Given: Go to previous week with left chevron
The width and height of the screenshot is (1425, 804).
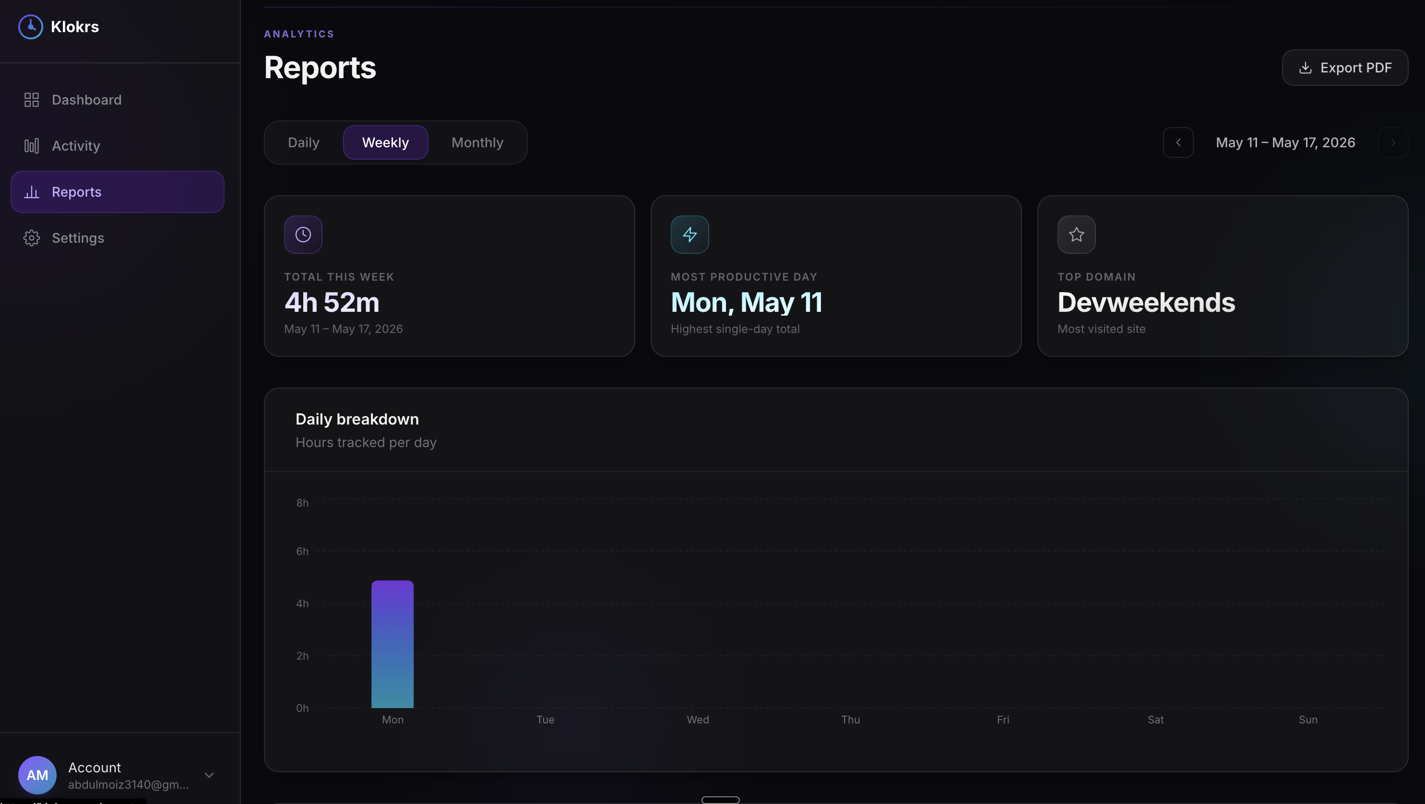Looking at the screenshot, I should [1178, 142].
